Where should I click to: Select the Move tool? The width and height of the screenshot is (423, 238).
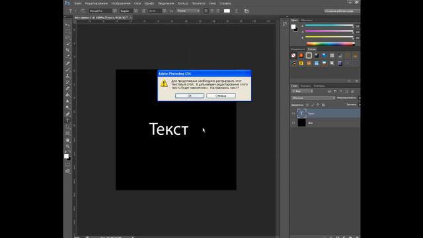[x=67, y=25]
